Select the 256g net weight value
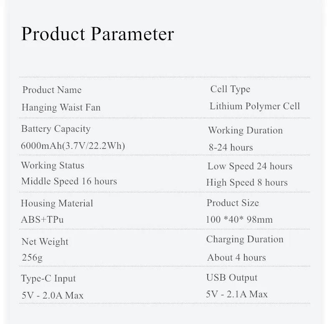The image size is (330, 324). click(32, 258)
